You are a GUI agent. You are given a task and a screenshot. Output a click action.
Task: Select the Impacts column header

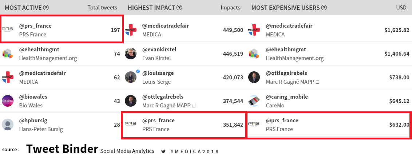[230, 8]
